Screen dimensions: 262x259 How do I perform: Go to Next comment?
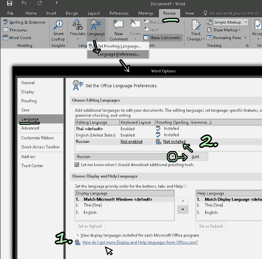(151, 30)
